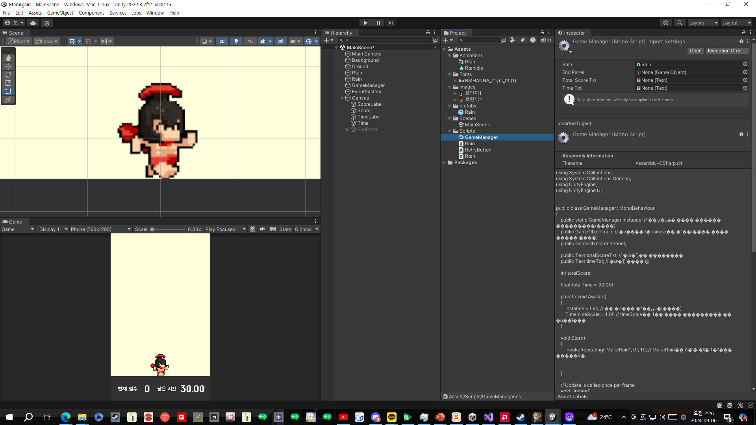The image size is (756, 425).
Task: Open the File menu
Action: click(x=6, y=13)
